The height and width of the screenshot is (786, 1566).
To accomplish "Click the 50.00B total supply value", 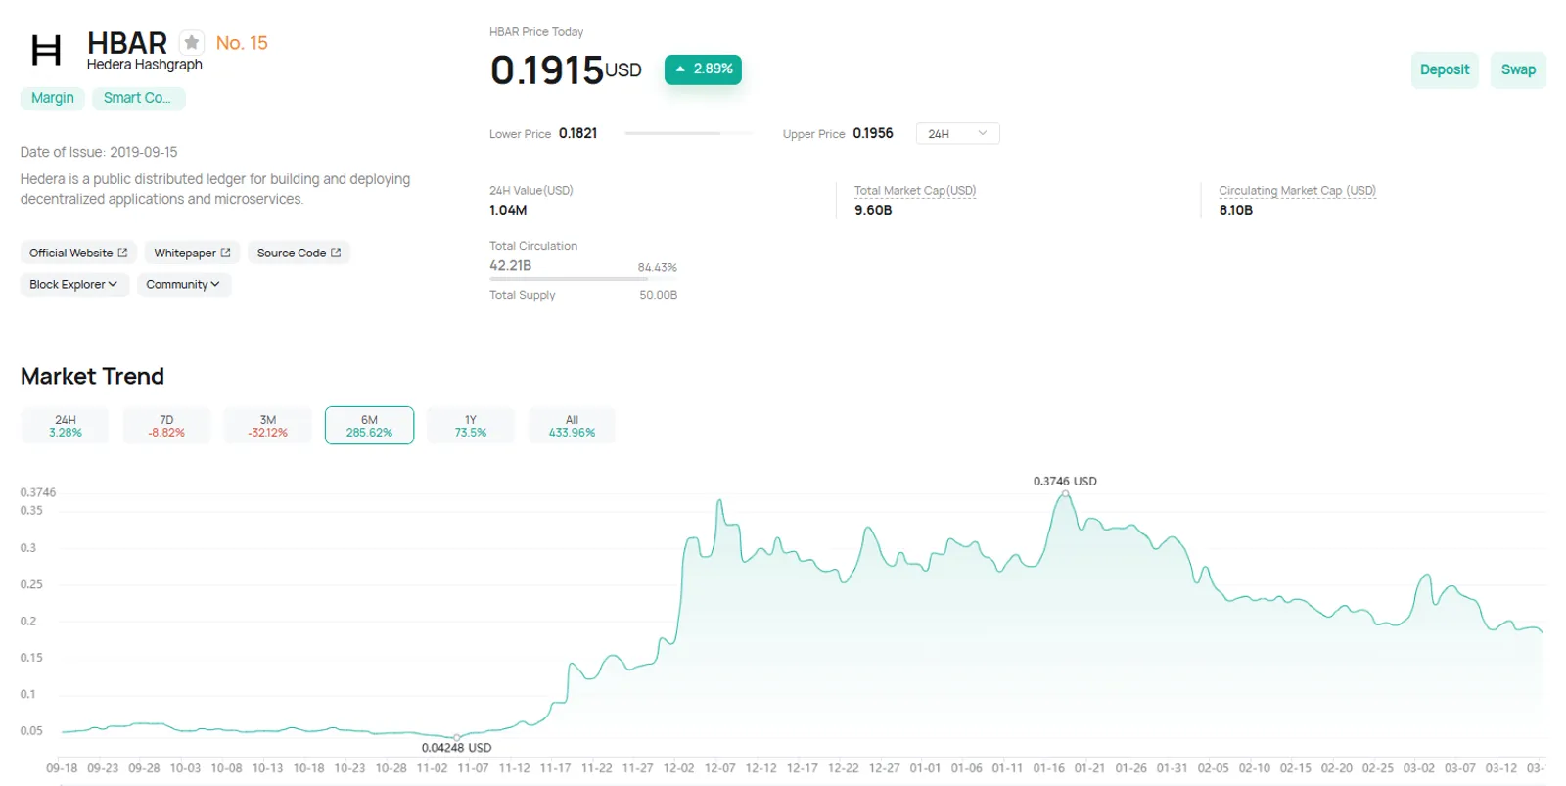I will point(658,295).
